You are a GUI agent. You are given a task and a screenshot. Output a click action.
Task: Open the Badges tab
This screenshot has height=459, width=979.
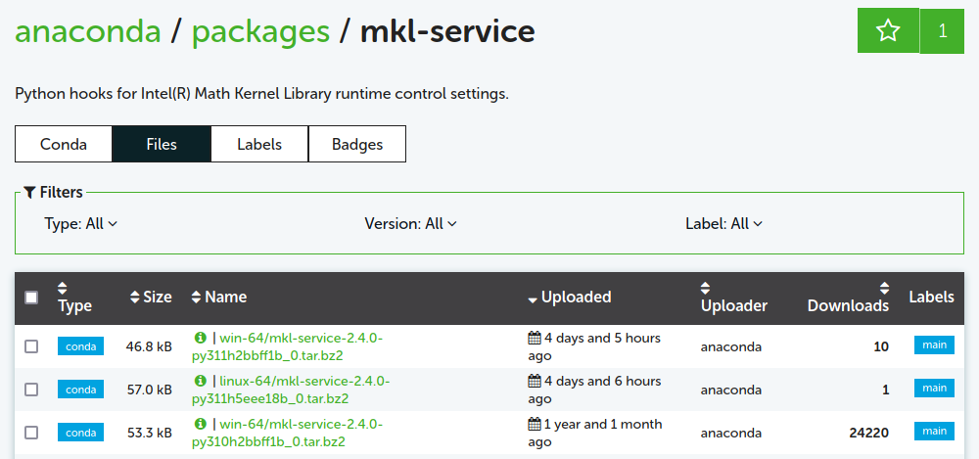pos(357,144)
